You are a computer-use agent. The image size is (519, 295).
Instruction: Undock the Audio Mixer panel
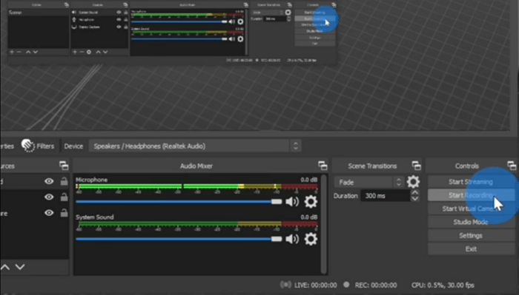click(x=323, y=166)
